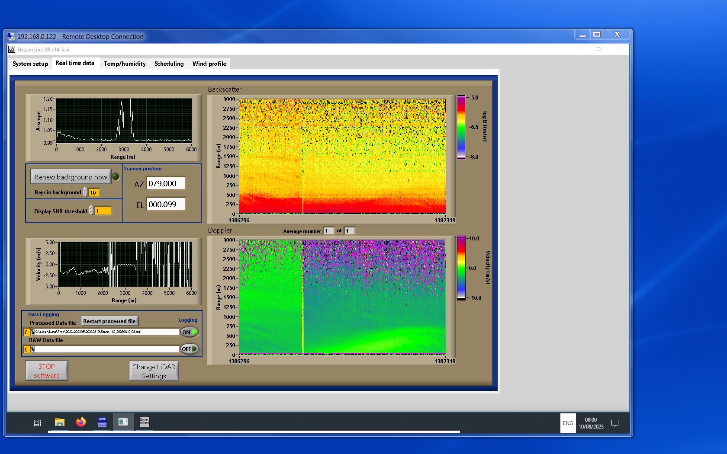This screenshot has width=727, height=454.
Task: Click Change LiDAR Settings button
Action: click(x=154, y=371)
